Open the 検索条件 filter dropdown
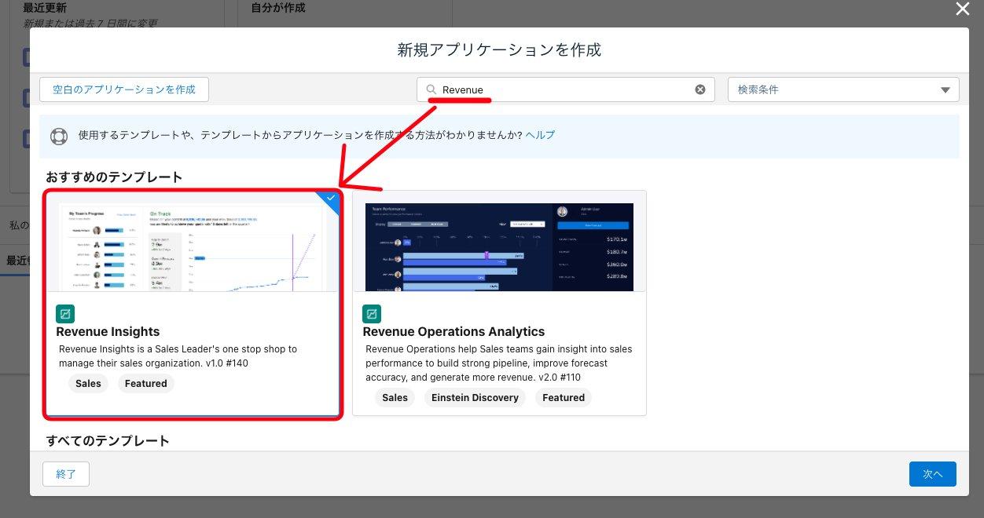 pyautogui.click(x=843, y=89)
